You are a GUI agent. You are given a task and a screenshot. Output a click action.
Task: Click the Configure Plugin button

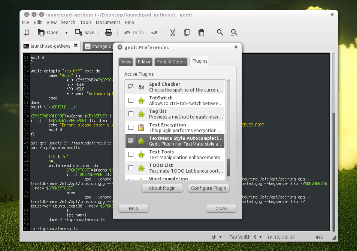(209, 188)
